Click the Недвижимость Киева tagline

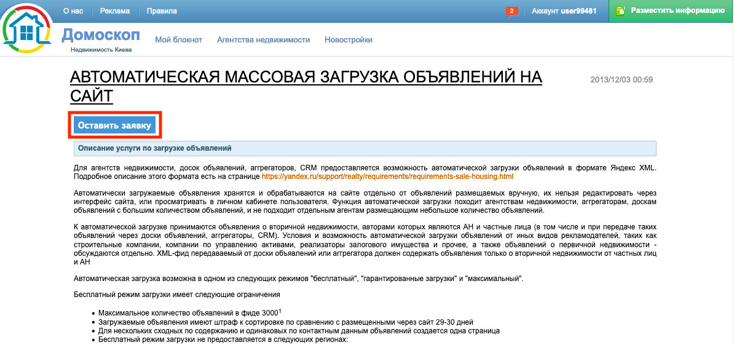(101, 50)
